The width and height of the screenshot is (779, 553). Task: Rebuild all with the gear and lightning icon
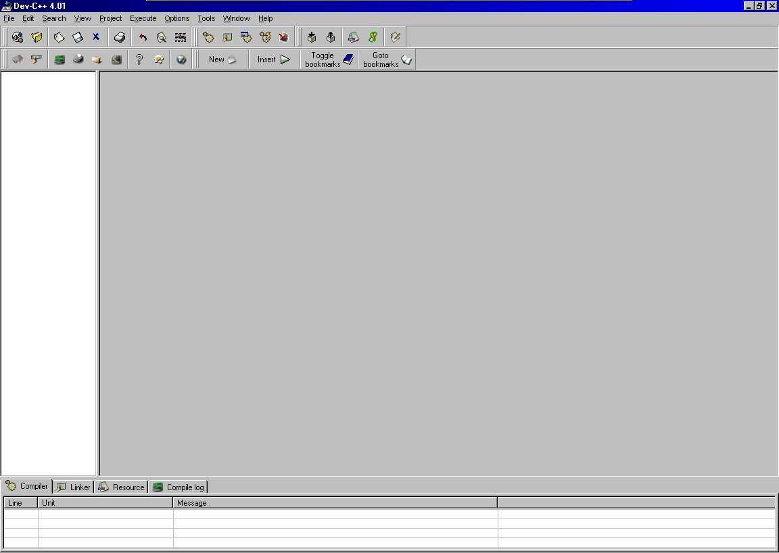click(265, 37)
